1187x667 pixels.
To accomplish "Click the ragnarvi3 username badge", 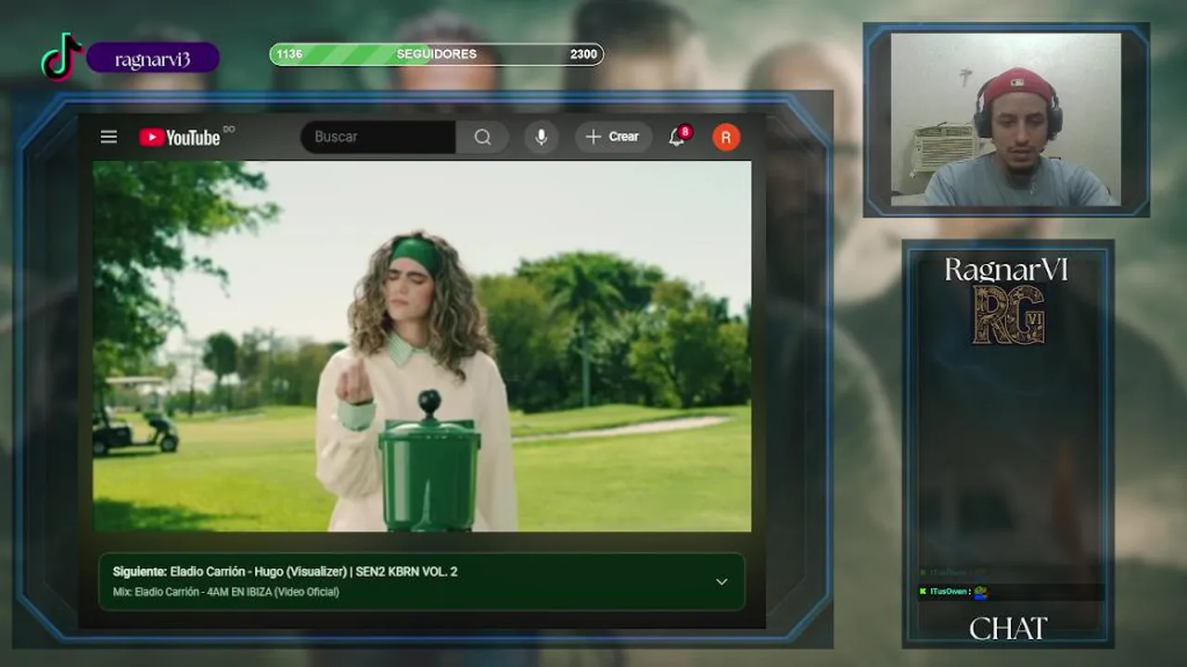I will 153,57.
